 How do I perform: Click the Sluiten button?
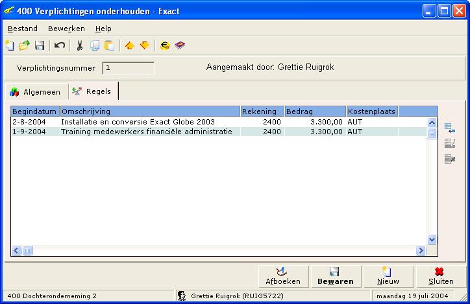point(441,277)
